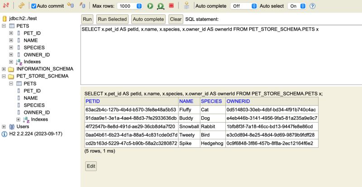Screen dimensions: 362x187
Task: Open the Auto select dropdown set to On
Action: pos(297,6)
